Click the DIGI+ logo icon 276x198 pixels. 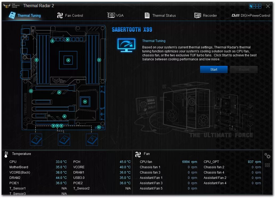pos(236,15)
